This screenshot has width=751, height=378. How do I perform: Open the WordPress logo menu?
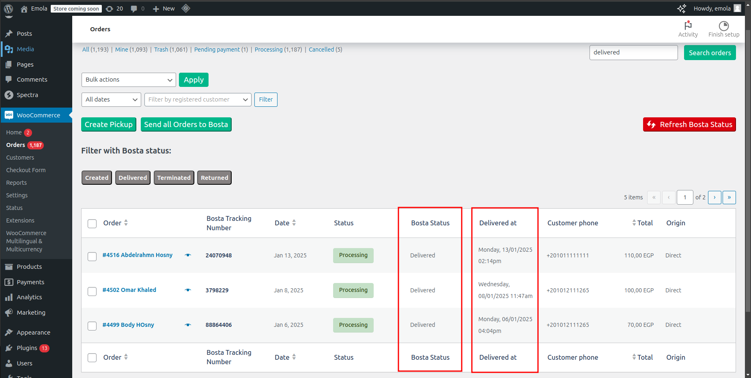coord(9,9)
